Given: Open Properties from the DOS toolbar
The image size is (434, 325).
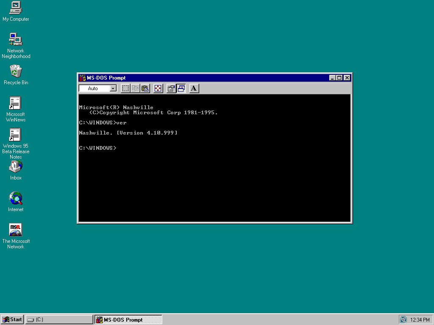Looking at the screenshot, I should click(171, 88).
